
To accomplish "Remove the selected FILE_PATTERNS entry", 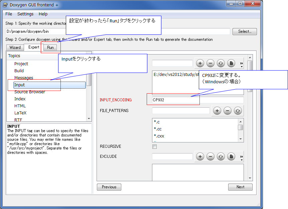I will click(228, 111).
